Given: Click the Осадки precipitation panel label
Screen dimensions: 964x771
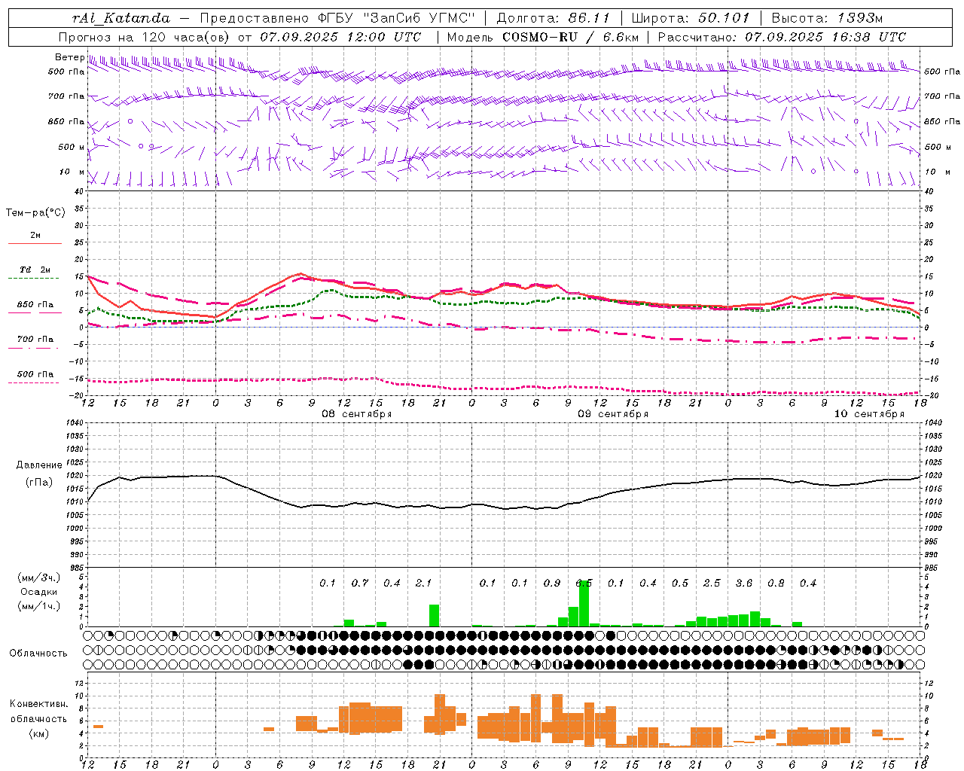Looking at the screenshot, I should coord(39,592).
